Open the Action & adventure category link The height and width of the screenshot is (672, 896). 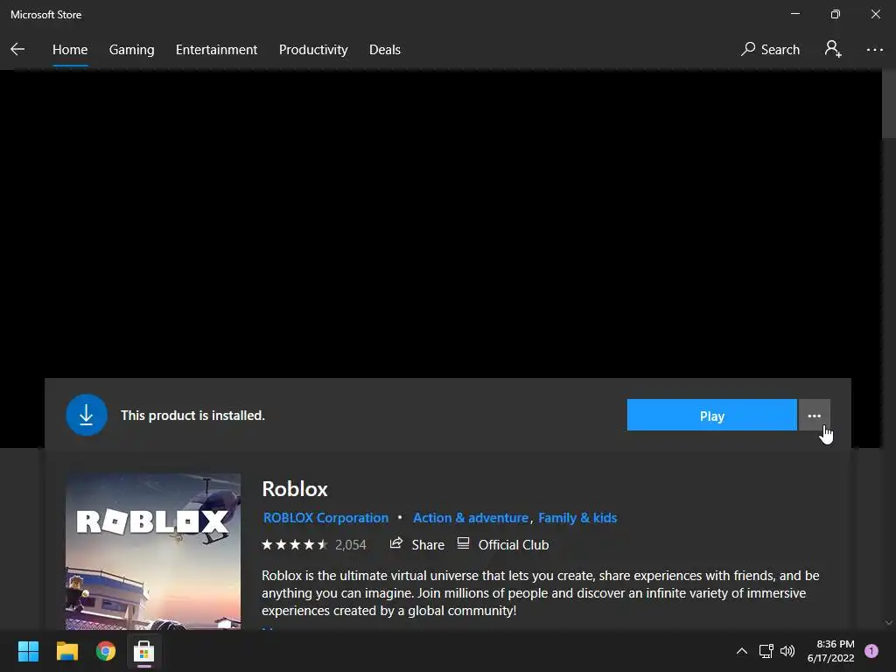(470, 518)
